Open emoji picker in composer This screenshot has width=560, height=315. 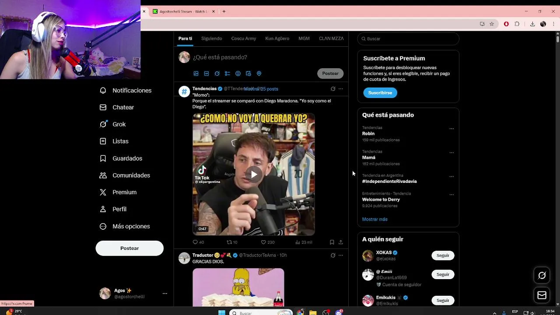pyautogui.click(x=238, y=73)
